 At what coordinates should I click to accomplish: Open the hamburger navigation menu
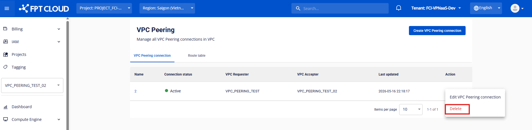pos(7,8)
